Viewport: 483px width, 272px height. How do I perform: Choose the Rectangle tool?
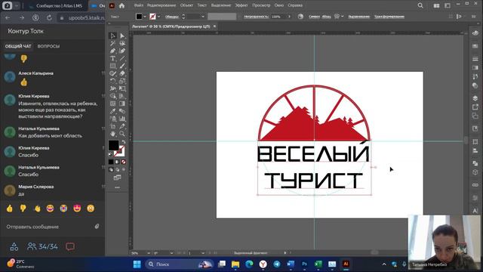[x=112, y=66]
